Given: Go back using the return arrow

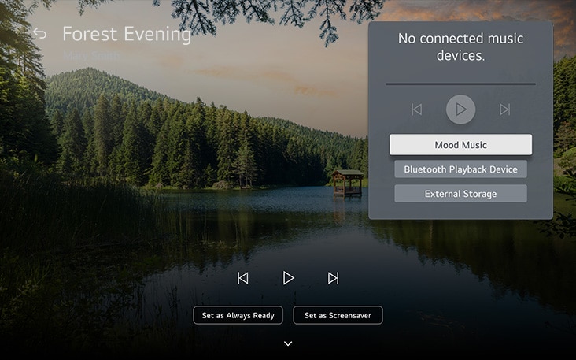Looking at the screenshot, I should [39, 33].
